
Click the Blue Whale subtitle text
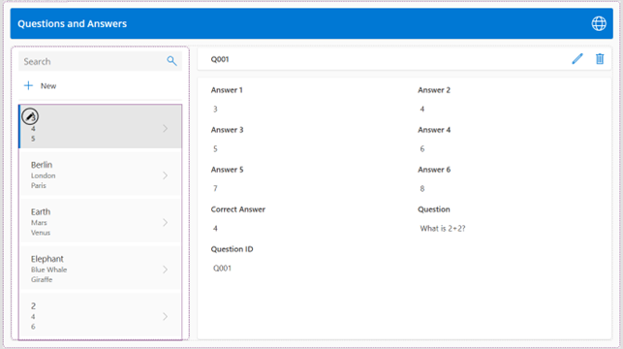tap(48, 270)
